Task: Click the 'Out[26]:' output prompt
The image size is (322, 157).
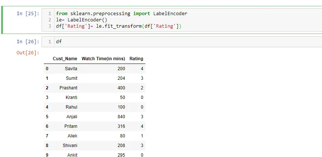Action: click(x=28, y=53)
